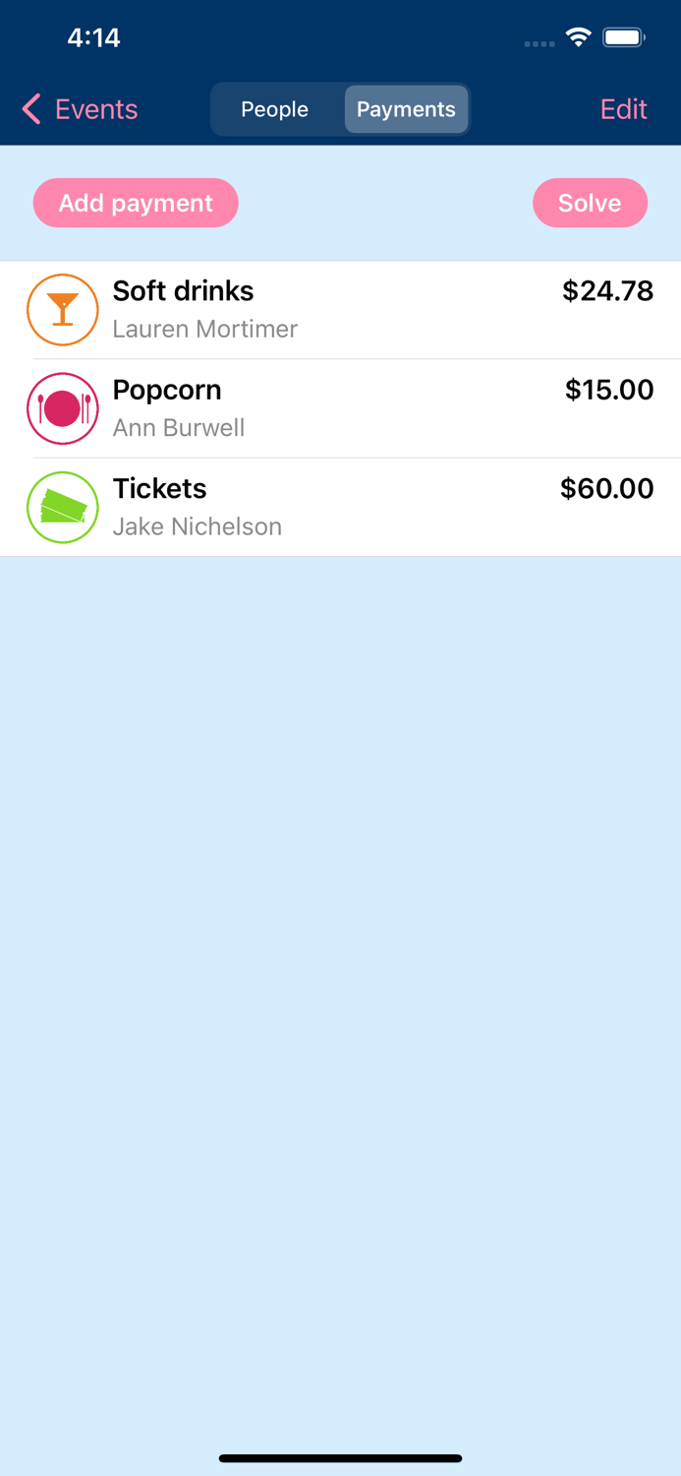Return to Events

[79, 109]
